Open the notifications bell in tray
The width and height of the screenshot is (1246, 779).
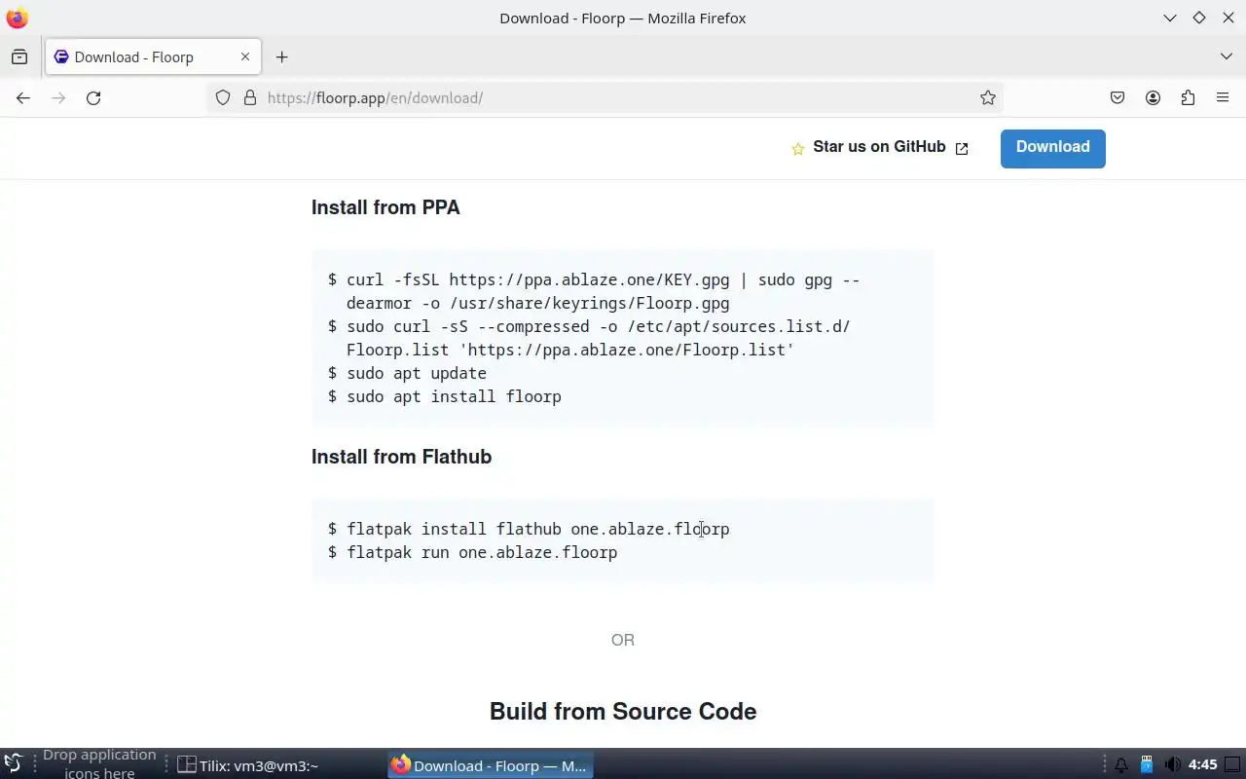tap(1121, 765)
